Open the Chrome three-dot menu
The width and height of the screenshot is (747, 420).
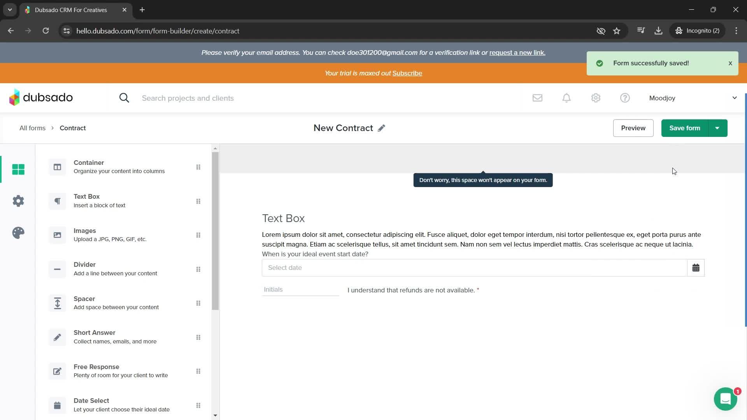736,31
